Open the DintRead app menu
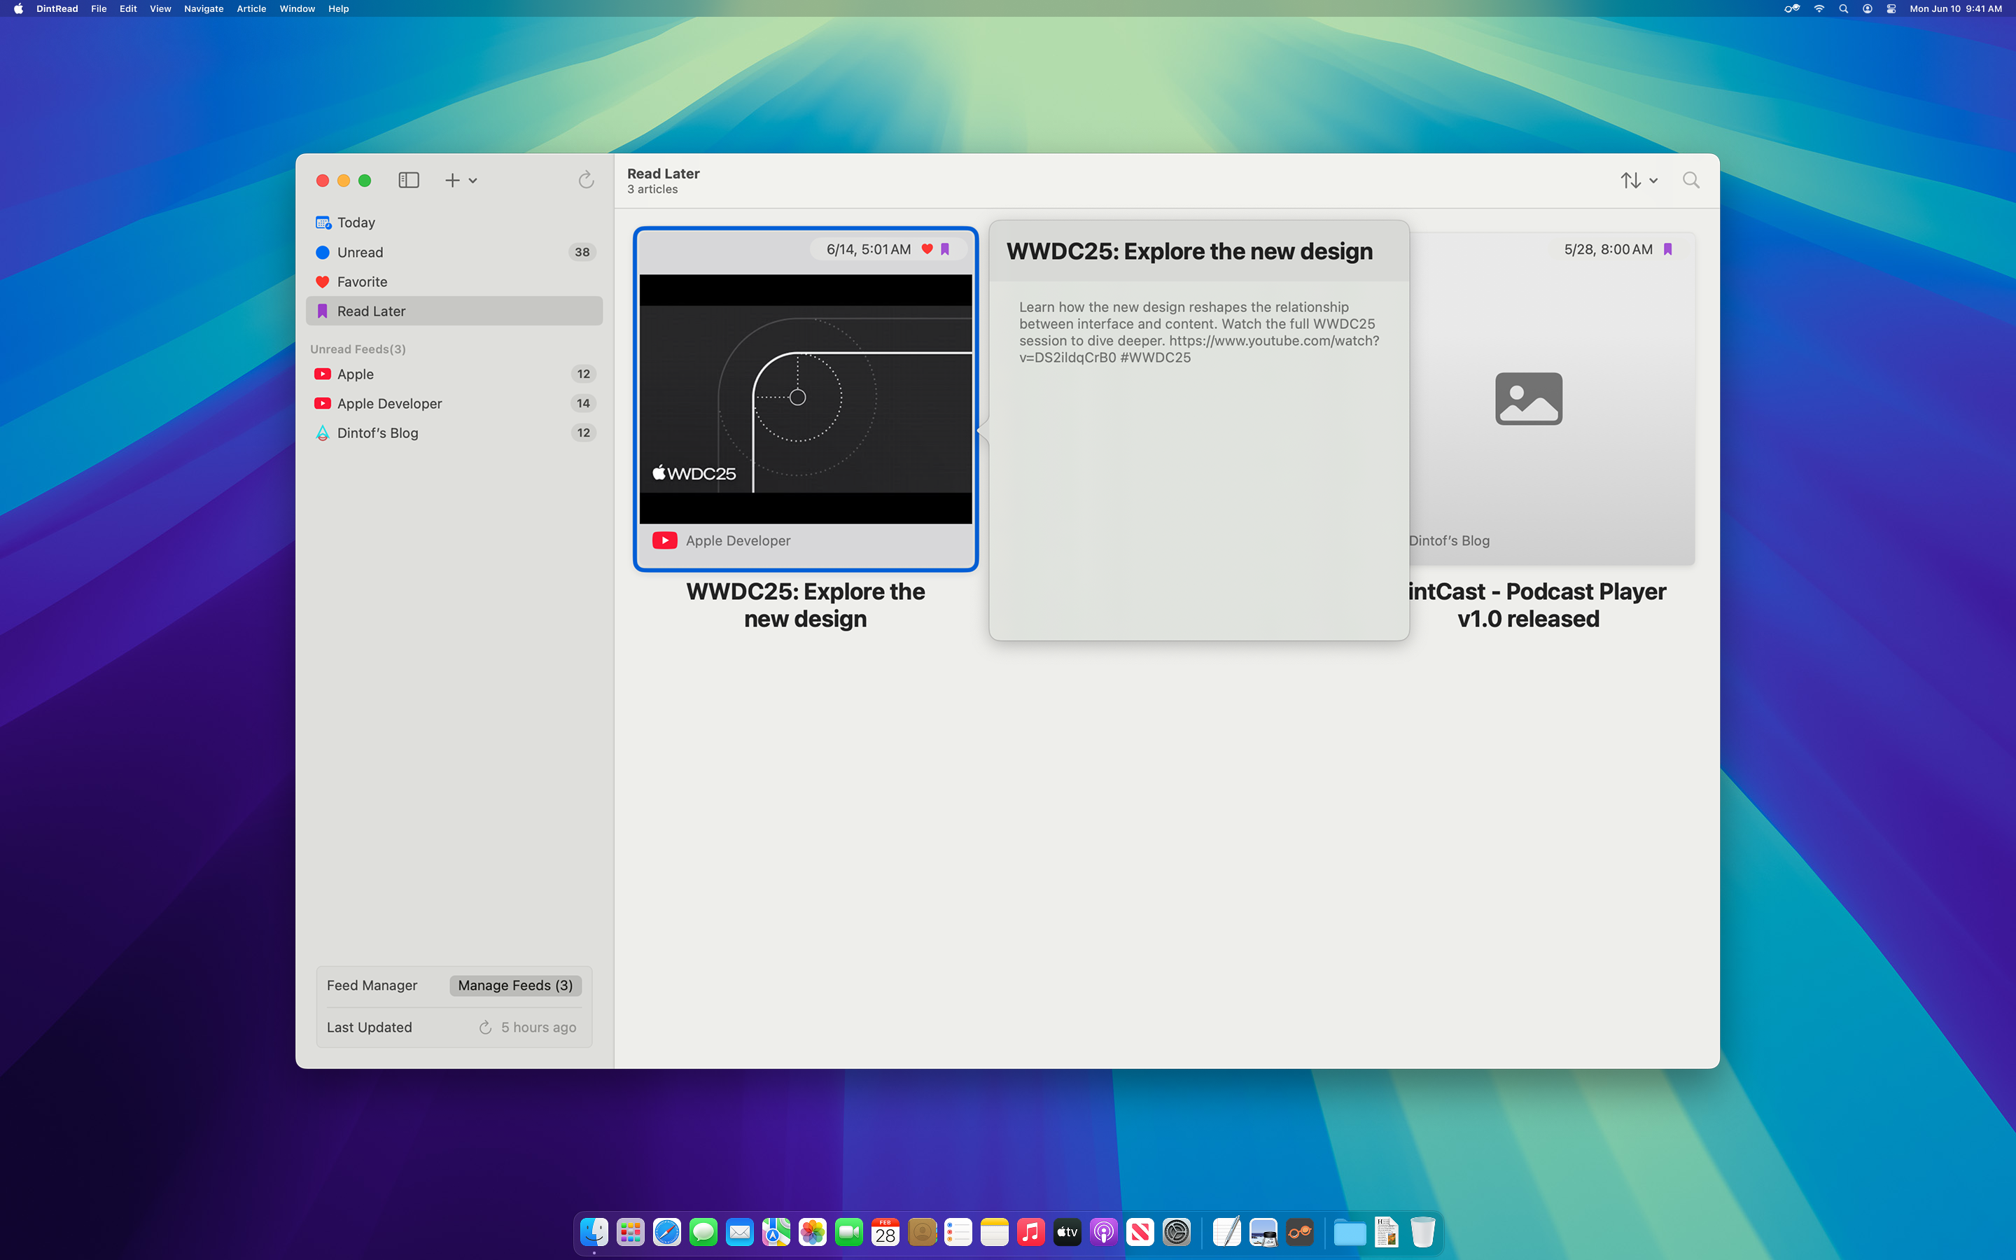Viewport: 2016px width, 1260px height. tap(57, 8)
